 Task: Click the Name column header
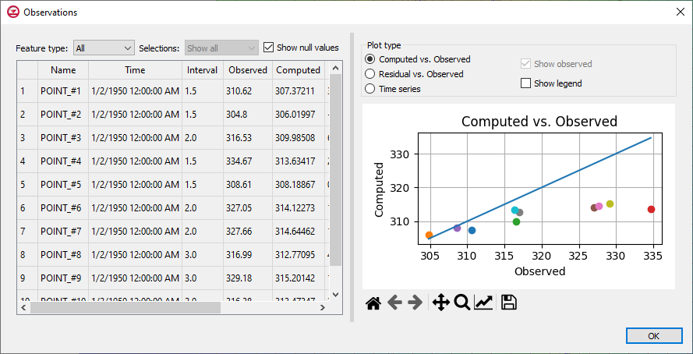pyautogui.click(x=63, y=70)
